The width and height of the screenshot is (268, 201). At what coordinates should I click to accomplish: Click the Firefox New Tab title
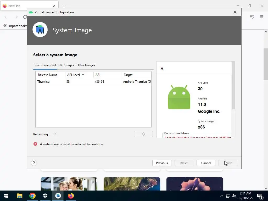pos(14,6)
